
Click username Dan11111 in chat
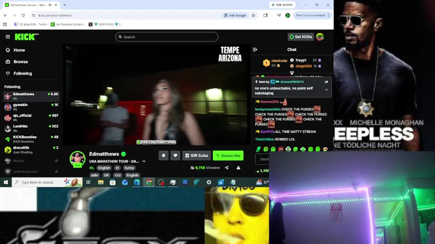click(267, 132)
